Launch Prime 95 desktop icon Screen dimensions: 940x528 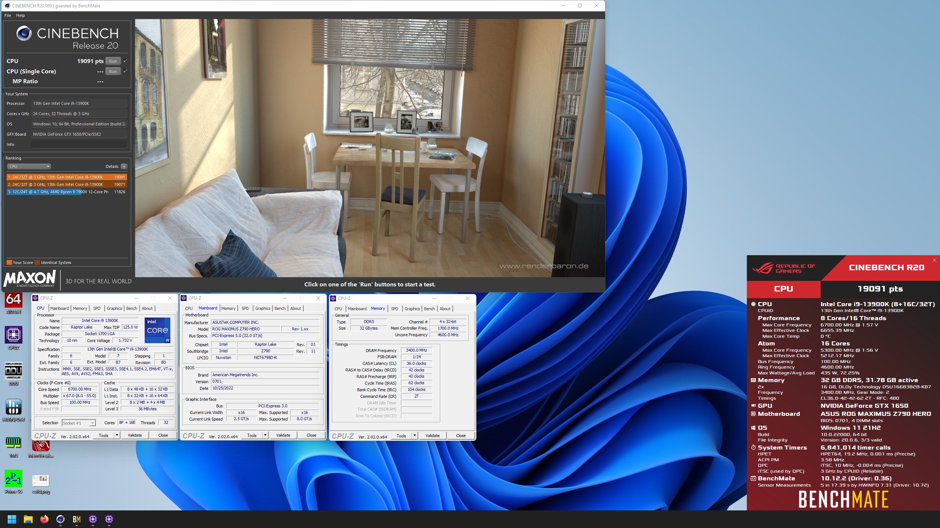13,481
